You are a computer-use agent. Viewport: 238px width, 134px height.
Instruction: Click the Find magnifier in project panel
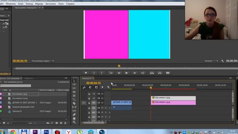52,123
